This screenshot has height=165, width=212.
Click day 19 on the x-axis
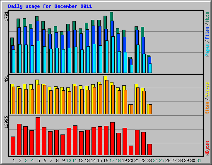click(124, 160)
